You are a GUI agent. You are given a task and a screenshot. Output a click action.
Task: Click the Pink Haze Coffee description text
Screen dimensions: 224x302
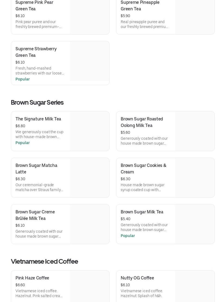pyautogui.click(x=39, y=293)
